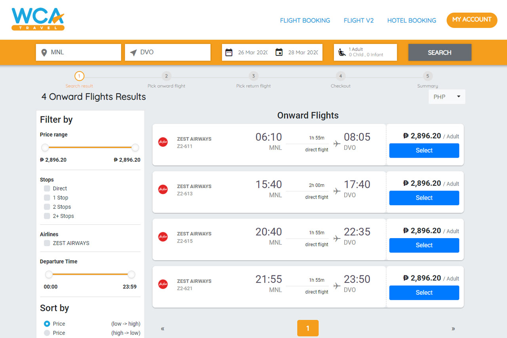
Task: Click the 23:50 arrival time
Action: 357,279
